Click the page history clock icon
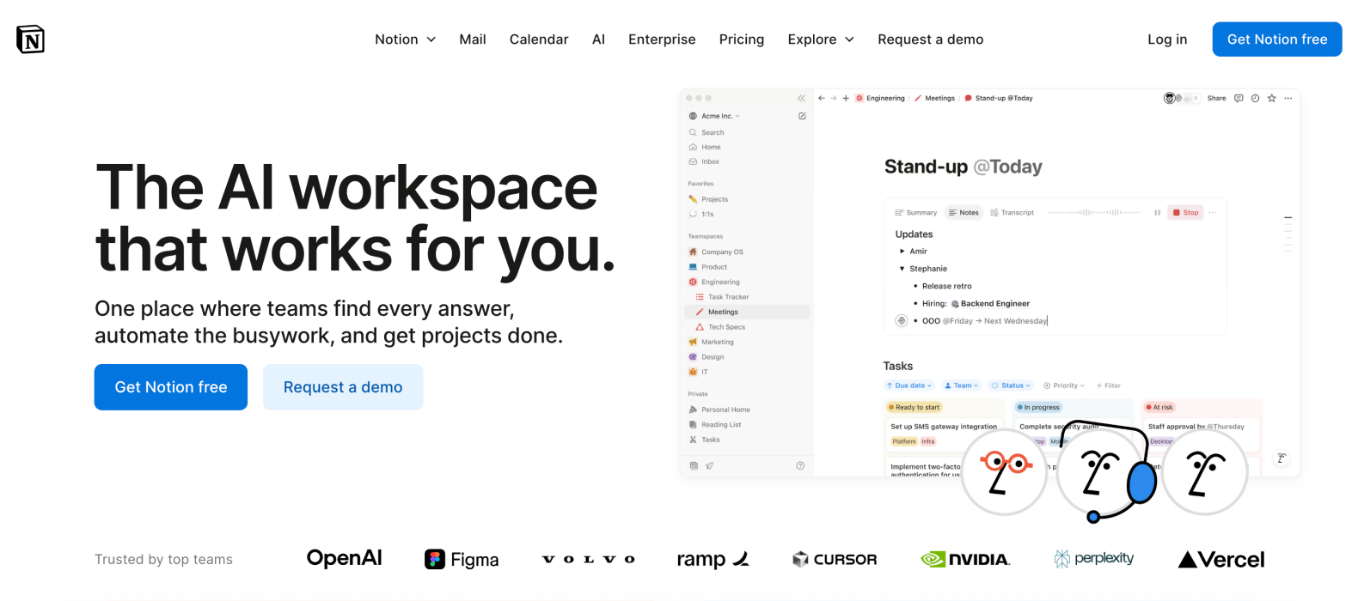The height and width of the screenshot is (601, 1358). point(1255,99)
